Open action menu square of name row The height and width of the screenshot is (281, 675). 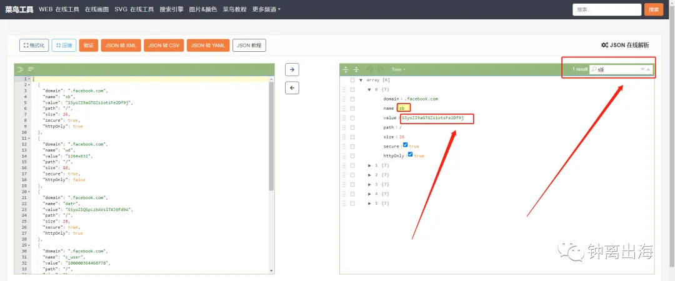click(352, 109)
